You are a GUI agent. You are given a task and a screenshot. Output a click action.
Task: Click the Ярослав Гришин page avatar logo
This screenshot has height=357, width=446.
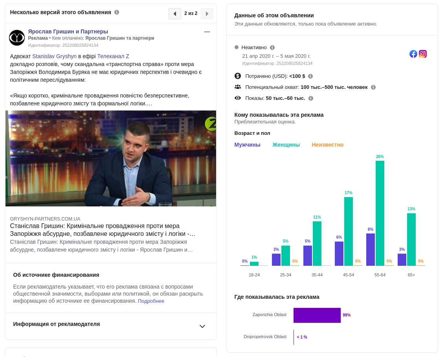pos(17,38)
